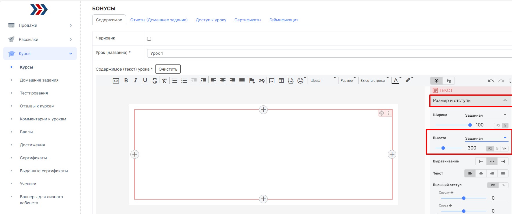Align block to the left edge
Screen dimensions: 512x214
pos(481,161)
